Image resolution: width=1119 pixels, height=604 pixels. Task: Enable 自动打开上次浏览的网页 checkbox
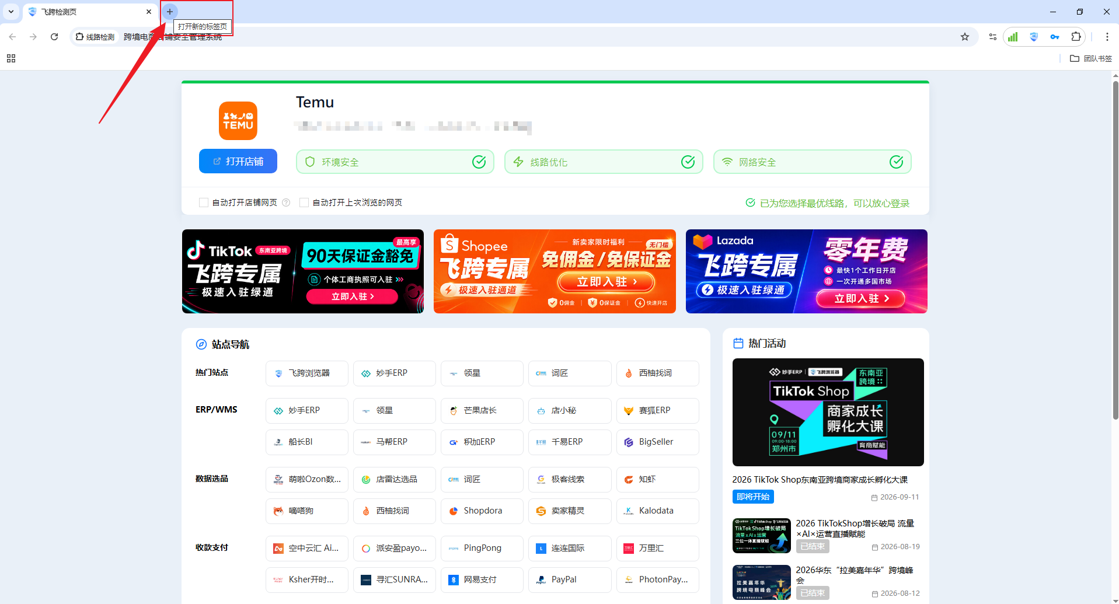pos(304,203)
